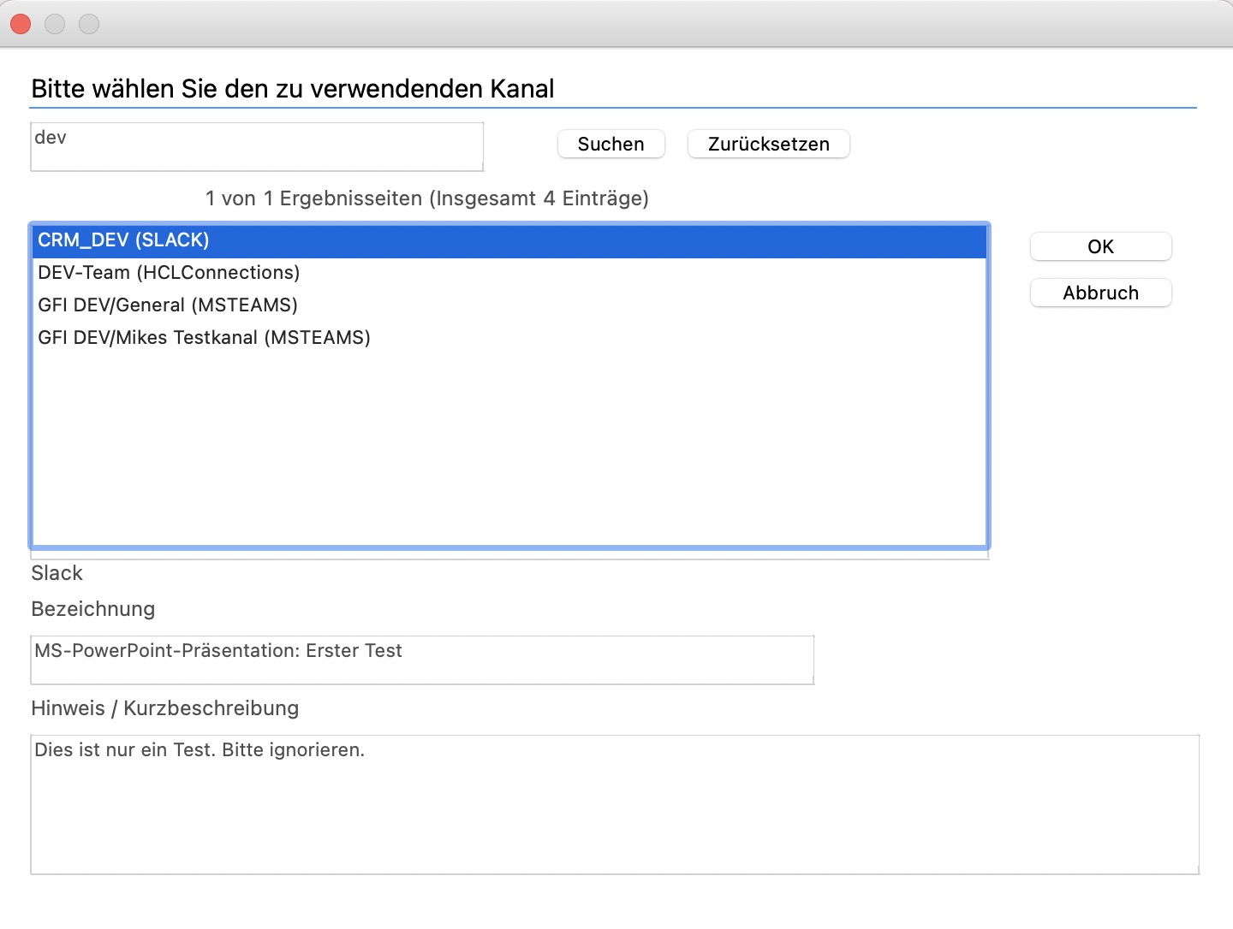The width and height of the screenshot is (1233, 929).
Task: Select DEV-Team (HCLConnections) entry
Action: (509, 273)
